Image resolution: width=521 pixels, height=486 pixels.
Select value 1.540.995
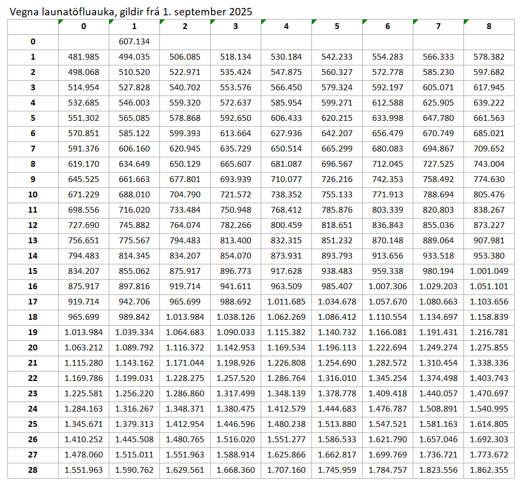(489, 409)
